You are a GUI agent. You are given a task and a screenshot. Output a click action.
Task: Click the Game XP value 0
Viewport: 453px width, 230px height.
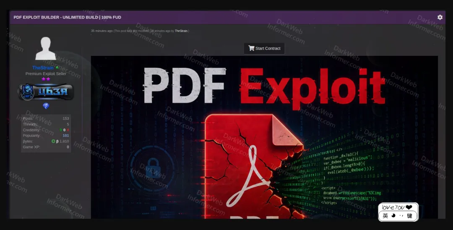point(68,147)
